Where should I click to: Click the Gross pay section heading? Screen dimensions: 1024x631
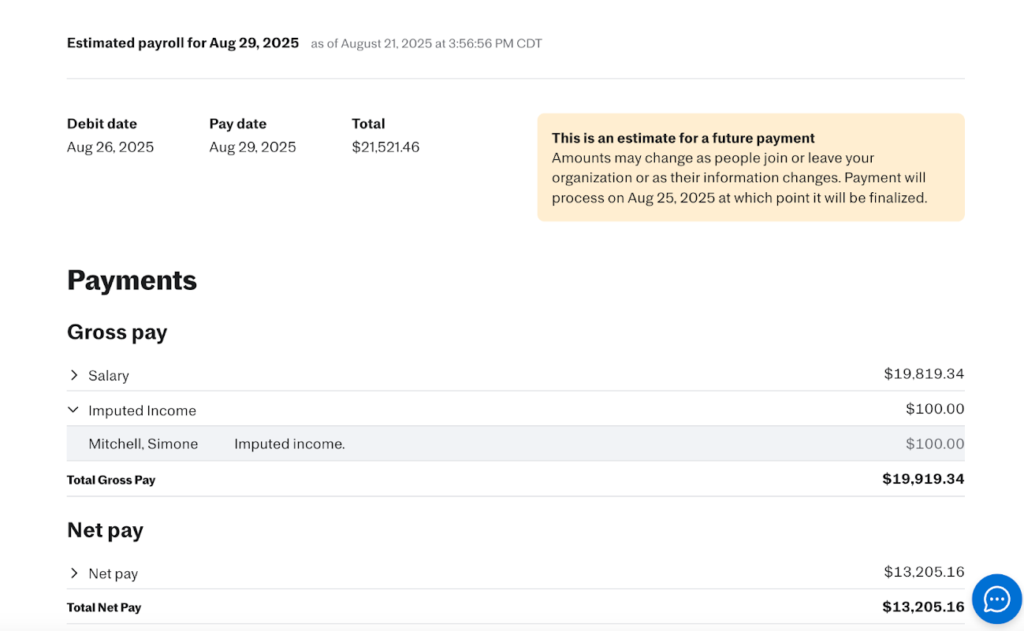tap(117, 332)
